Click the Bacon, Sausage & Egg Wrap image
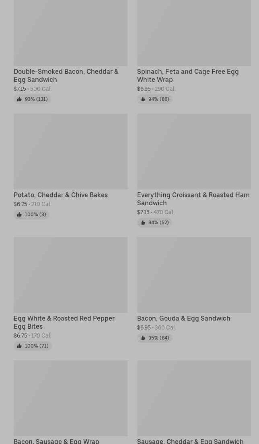The width and height of the screenshot is (259, 444). point(70,398)
